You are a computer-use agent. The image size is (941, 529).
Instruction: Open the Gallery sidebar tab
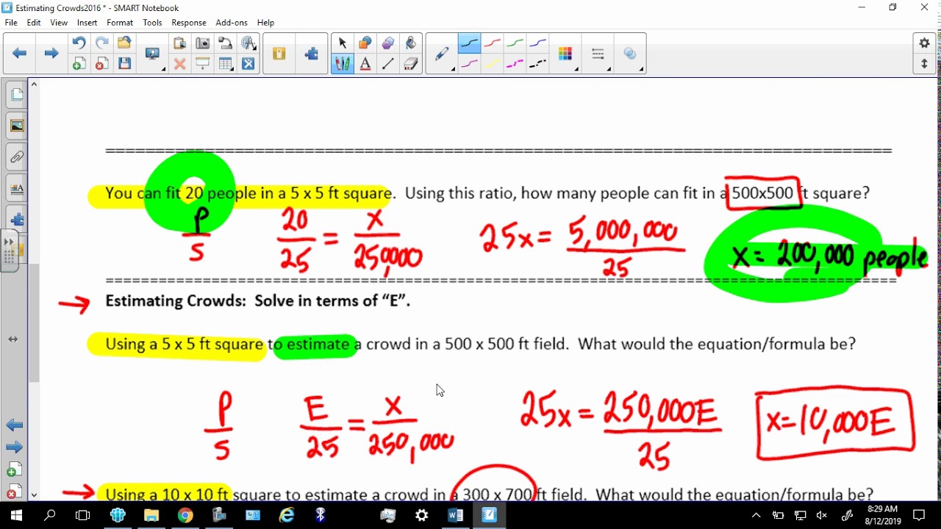click(x=17, y=126)
